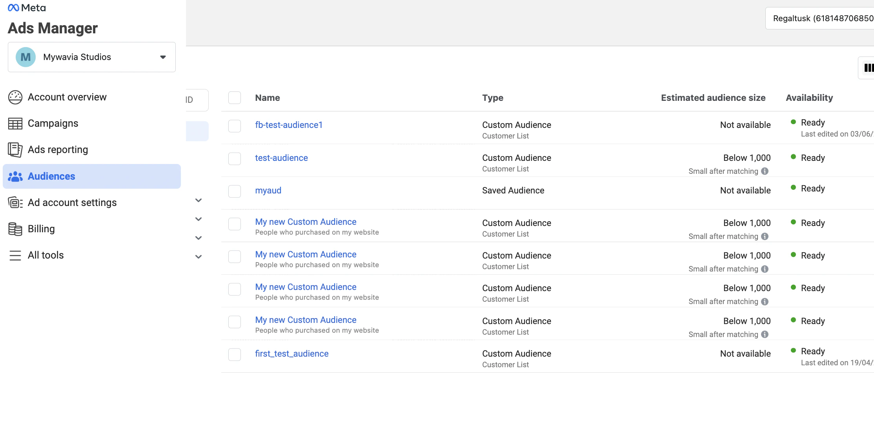Click the Account overview gauge icon

coord(15,97)
